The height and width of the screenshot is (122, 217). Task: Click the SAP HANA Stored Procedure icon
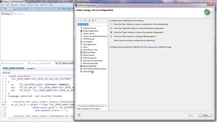pyautogui.click(x=81, y=69)
